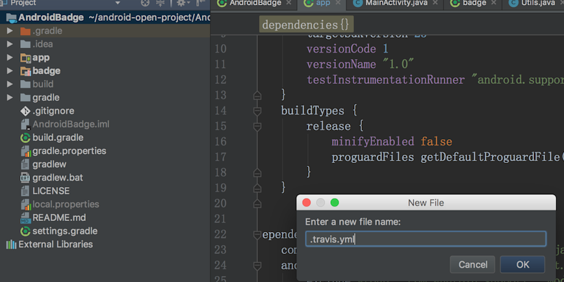Click the .gradle folder icon
Viewport: 564px width, 282px height.
[25, 31]
